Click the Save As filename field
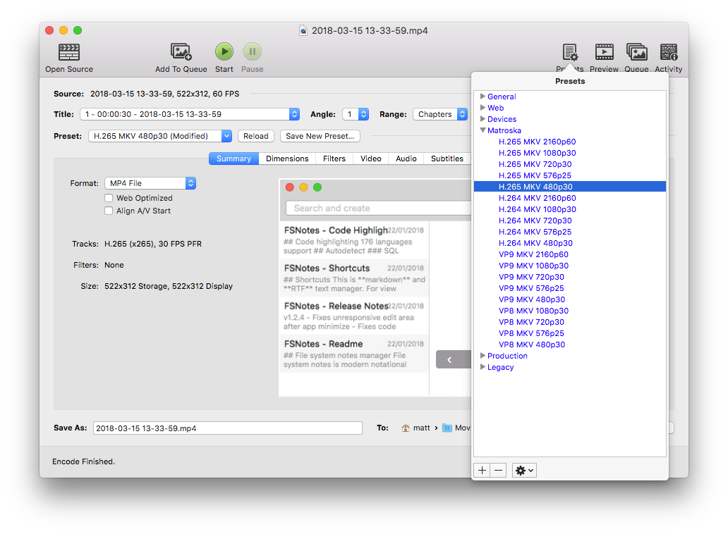728x534 pixels. 227,428
